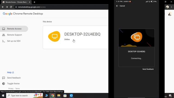Click the Chrome profile avatar

167,7
